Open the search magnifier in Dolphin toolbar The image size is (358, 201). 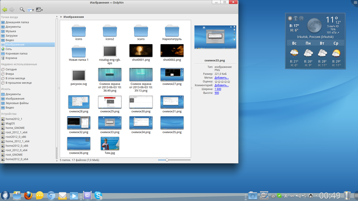22,9
